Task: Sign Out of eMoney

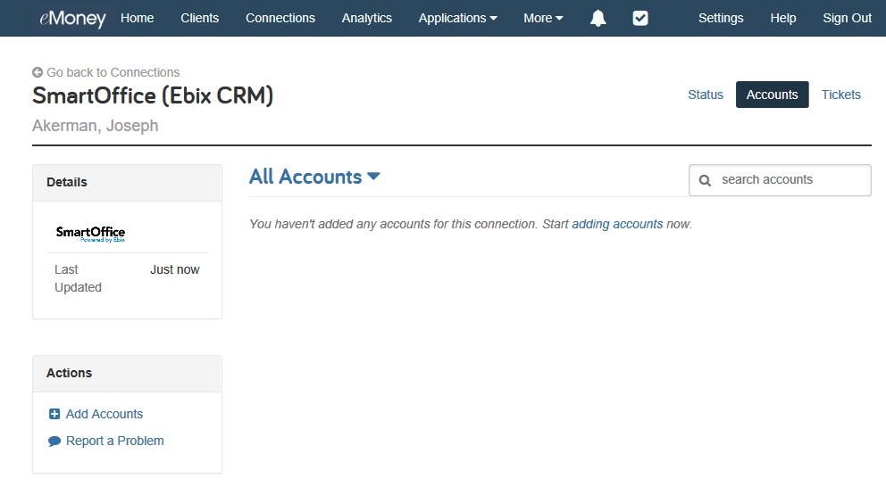Action: tap(847, 18)
